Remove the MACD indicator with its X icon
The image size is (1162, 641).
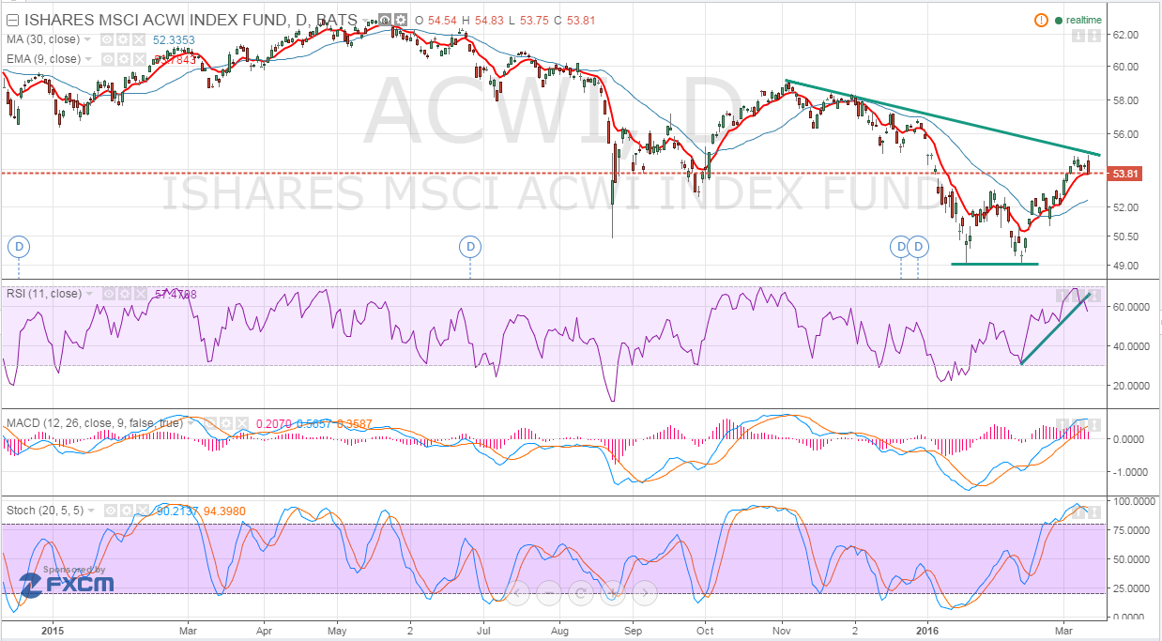[242, 423]
